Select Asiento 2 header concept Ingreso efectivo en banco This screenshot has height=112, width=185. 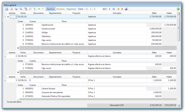(x=117, y=56)
